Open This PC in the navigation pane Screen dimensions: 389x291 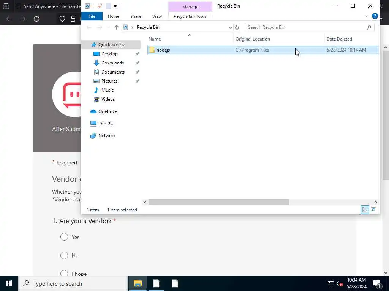coord(106,124)
